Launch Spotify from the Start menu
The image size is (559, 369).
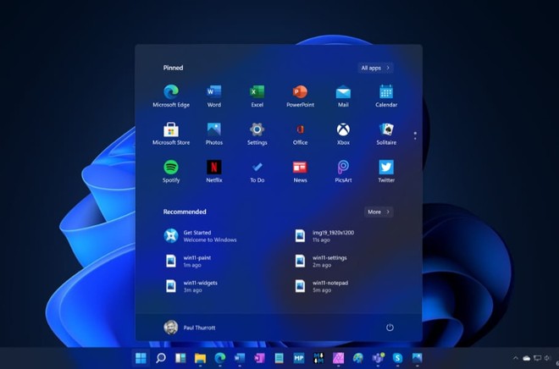click(x=171, y=168)
